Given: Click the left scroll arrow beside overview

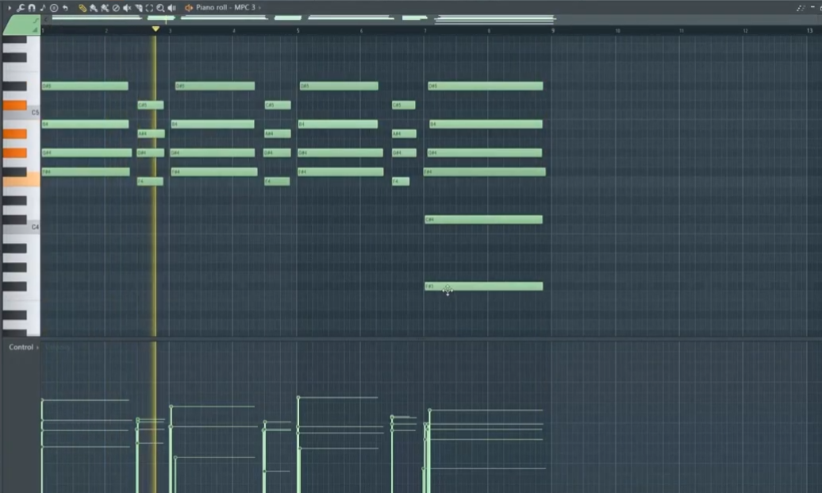Looking at the screenshot, I should [45, 19].
